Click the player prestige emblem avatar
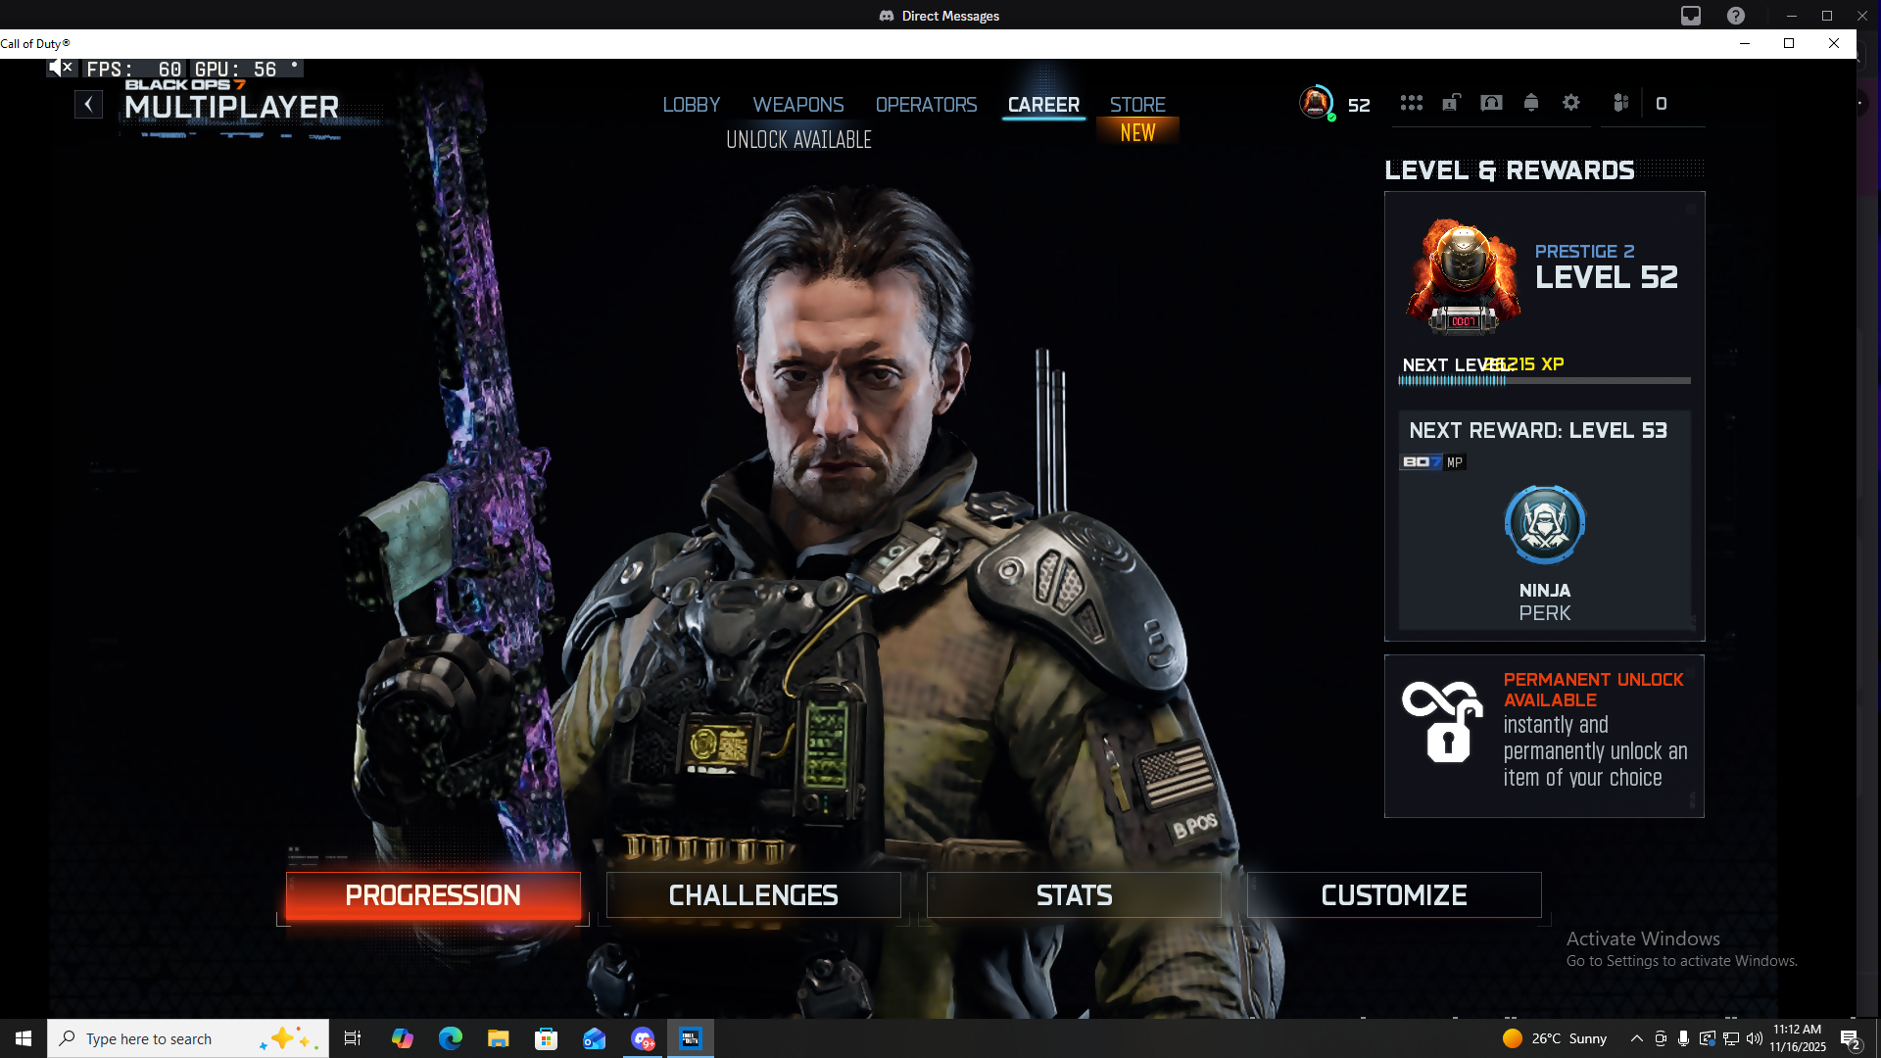1881x1058 pixels. click(1317, 102)
